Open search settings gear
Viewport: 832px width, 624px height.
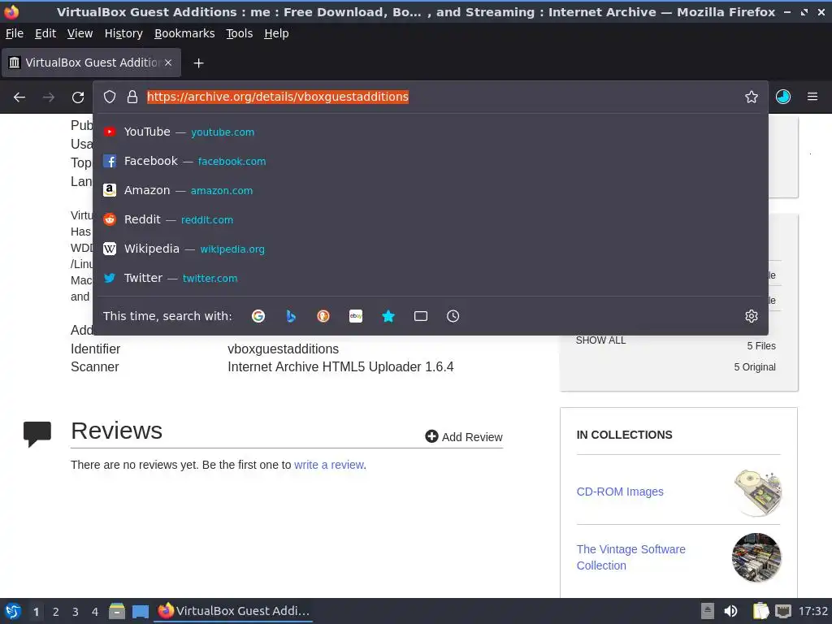coord(752,316)
